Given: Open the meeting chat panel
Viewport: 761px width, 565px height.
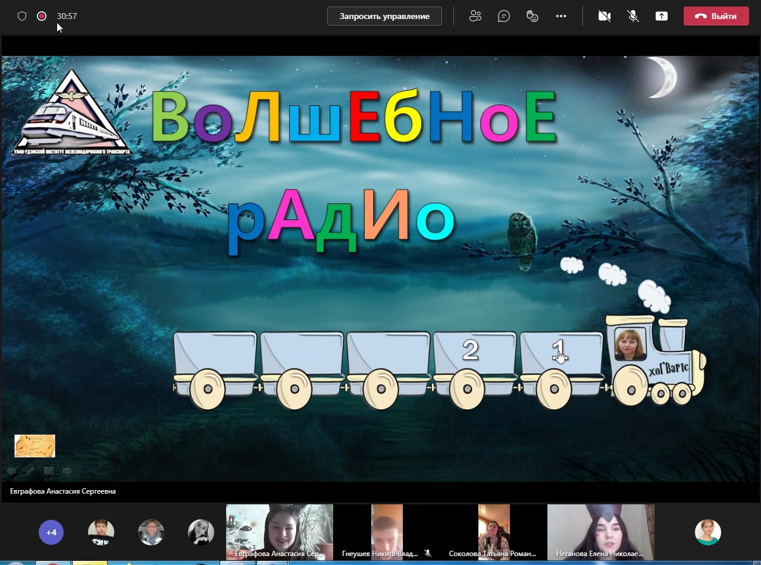Looking at the screenshot, I should [503, 16].
